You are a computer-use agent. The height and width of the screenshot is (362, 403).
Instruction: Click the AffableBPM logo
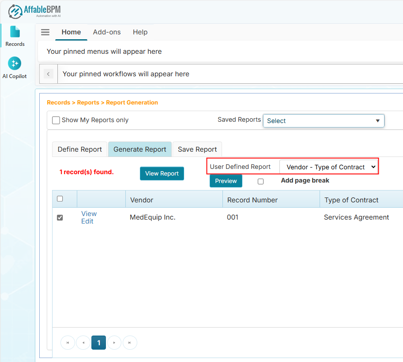point(35,11)
